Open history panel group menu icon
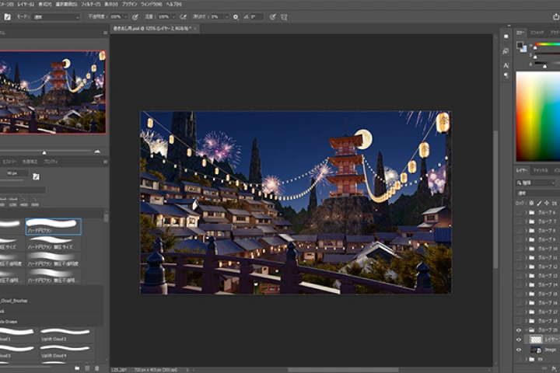Image resolution: width=560 pixels, height=373 pixels. point(105,162)
